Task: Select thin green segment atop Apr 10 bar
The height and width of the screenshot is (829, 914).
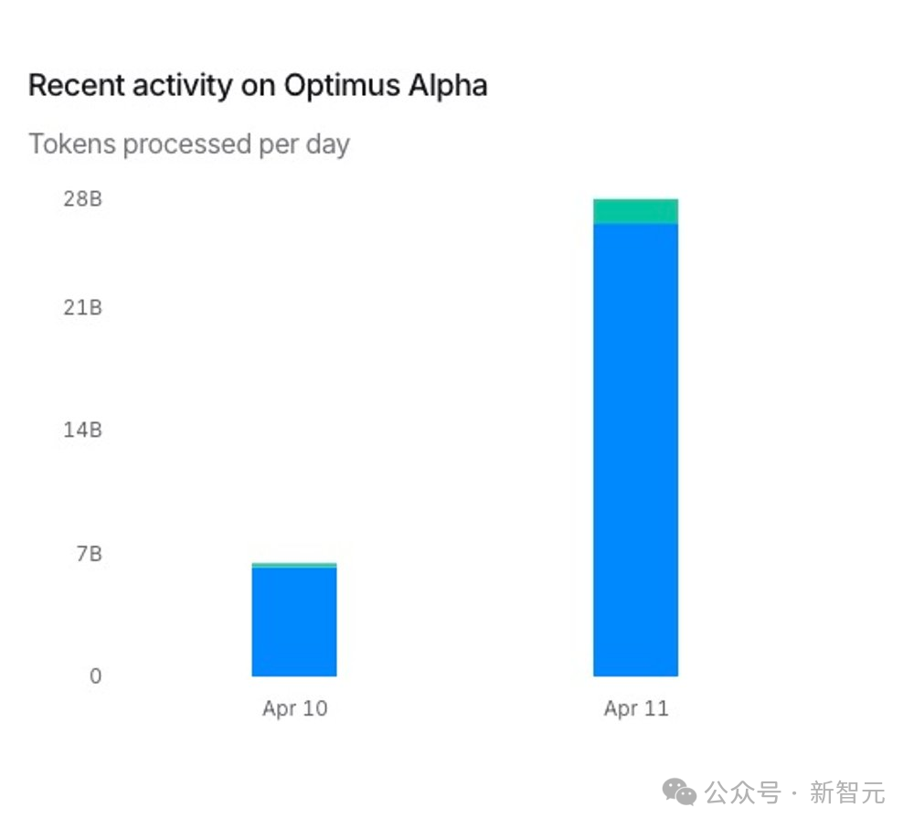Action: (294, 565)
